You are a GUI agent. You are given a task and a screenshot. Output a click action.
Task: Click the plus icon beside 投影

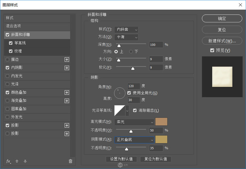pos(67,125)
